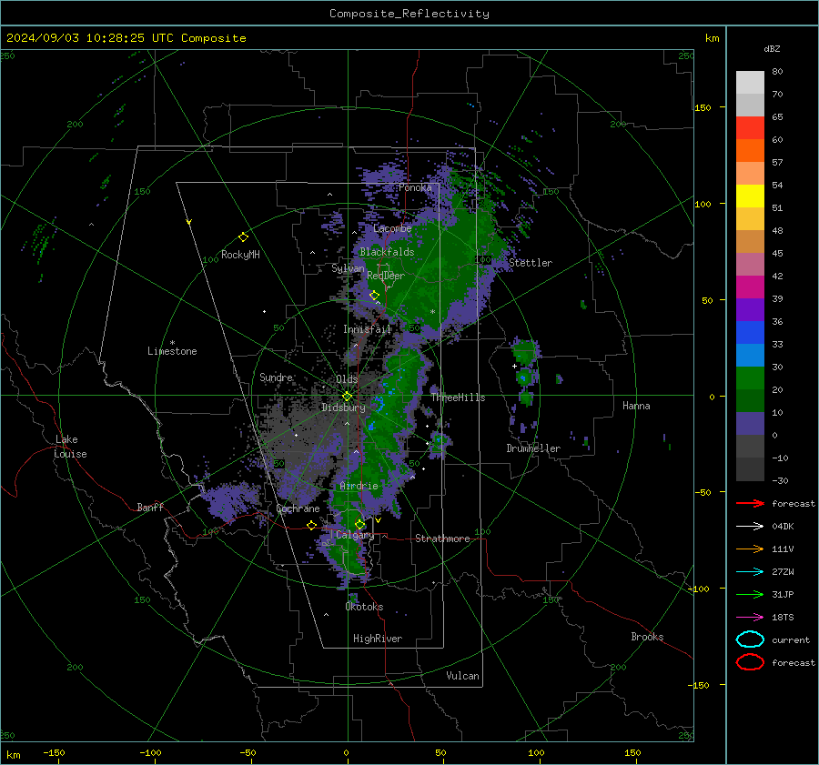Image resolution: width=819 pixels, height=765 pixels.
Task: Click the Ponoka map label
Action: point(415,187)
